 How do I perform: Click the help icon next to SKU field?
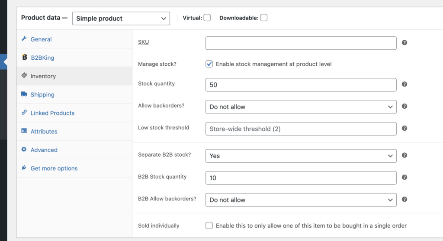(404, 43)
